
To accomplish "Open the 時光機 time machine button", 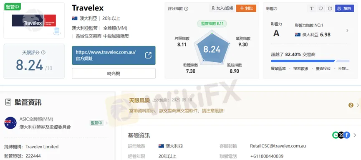I will 114,74.
